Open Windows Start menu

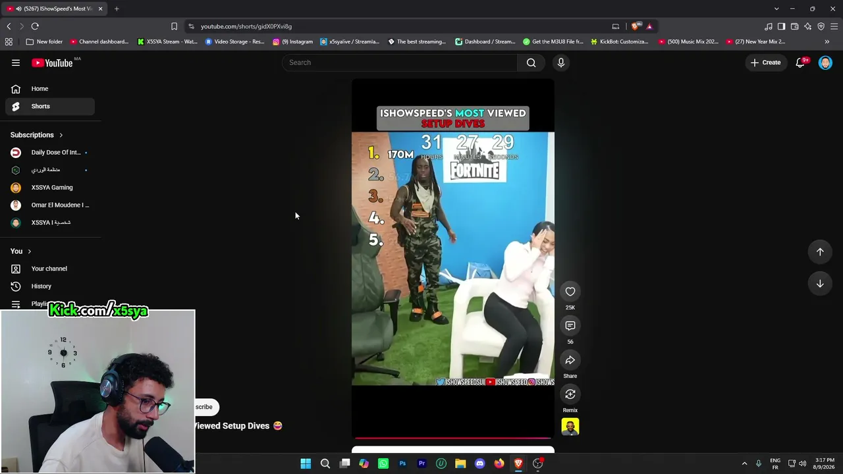tap(306, 463)
